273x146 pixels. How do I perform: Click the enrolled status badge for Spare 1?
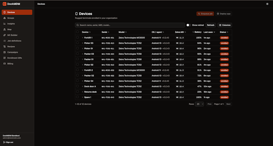point(224,97)
